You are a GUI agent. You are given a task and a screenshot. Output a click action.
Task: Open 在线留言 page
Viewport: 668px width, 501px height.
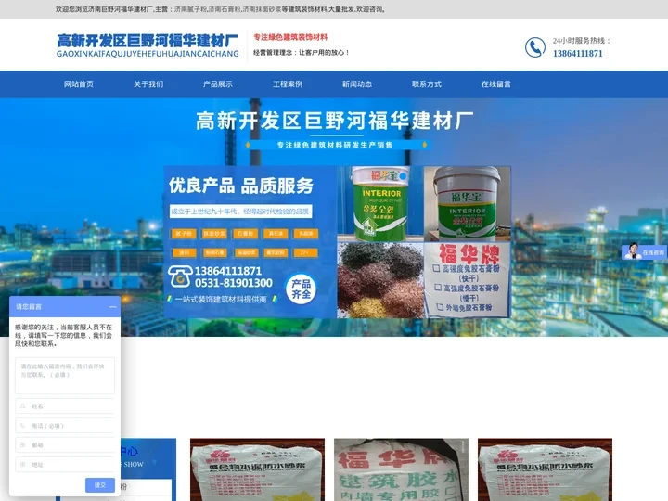(495, 83)
